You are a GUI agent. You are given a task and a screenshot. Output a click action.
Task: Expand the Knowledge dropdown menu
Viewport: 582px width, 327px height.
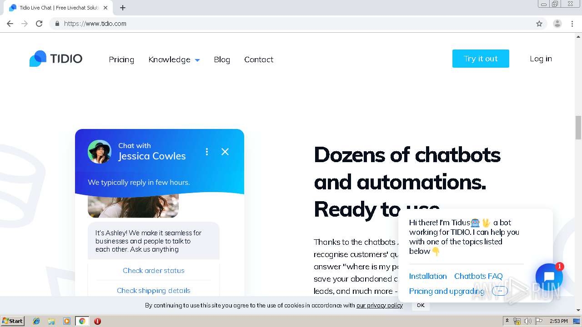[174, 59]
